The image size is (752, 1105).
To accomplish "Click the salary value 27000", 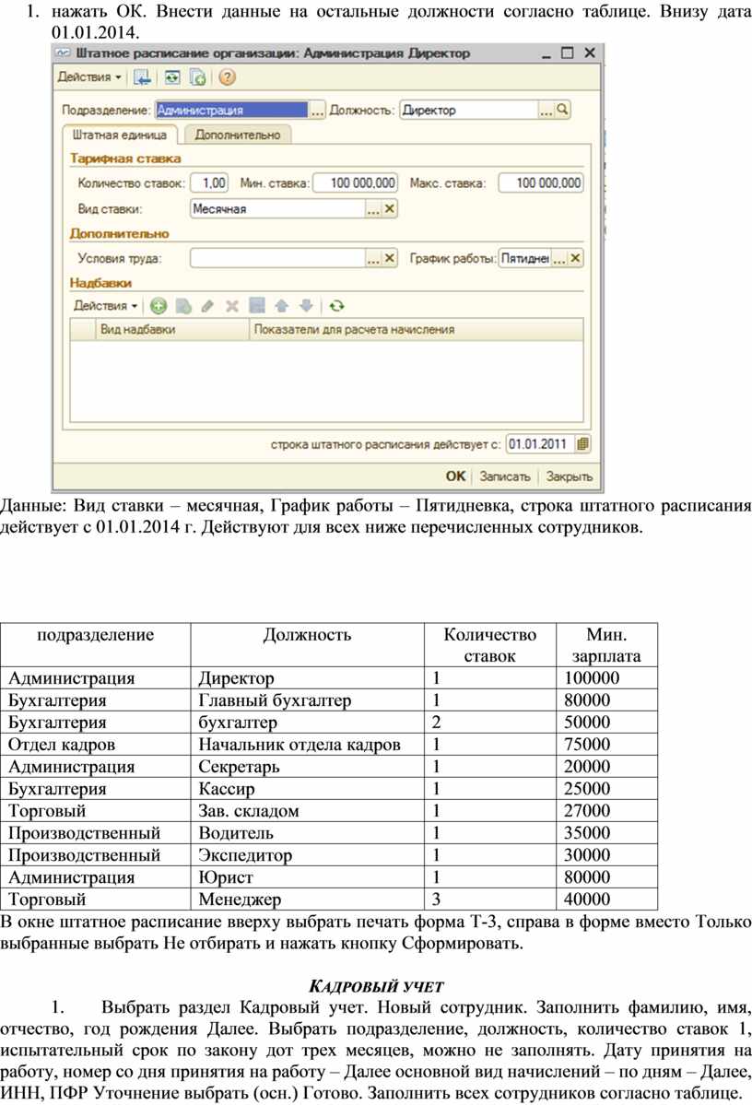I will [x=587, y=811].
